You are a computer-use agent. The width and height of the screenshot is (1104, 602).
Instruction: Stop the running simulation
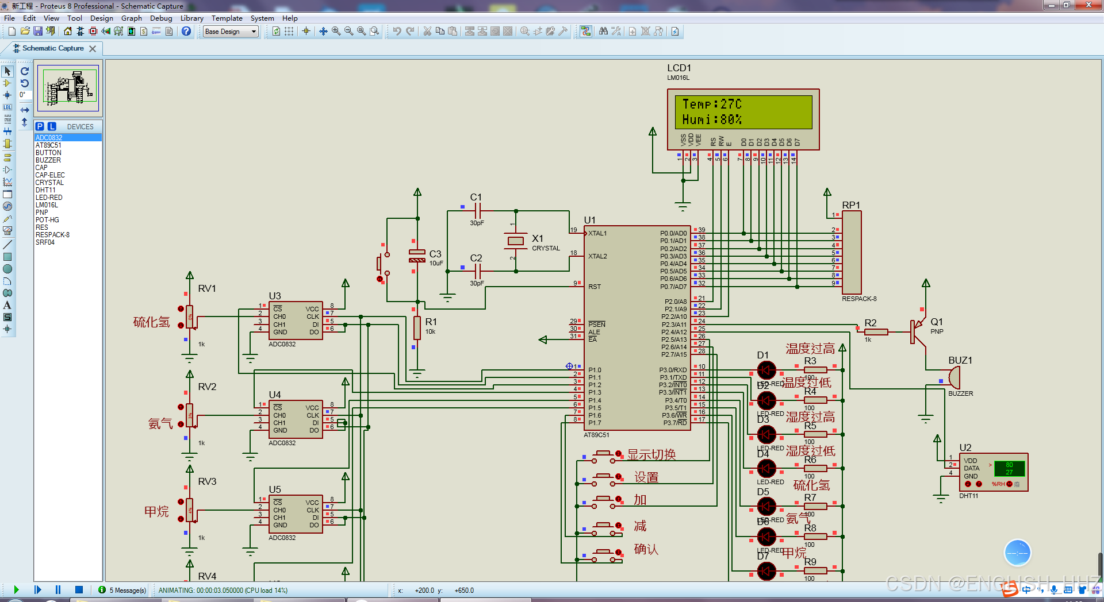pyautogui.click(x=79, y=589)
